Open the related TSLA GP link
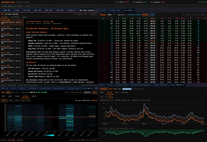Screen dimensions: 207x142 pos(20,140)
